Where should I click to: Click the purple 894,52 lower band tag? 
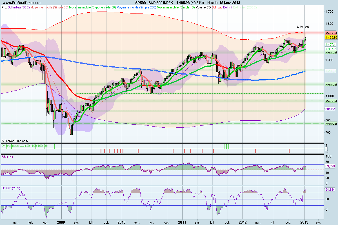click(x=330, y=109)
